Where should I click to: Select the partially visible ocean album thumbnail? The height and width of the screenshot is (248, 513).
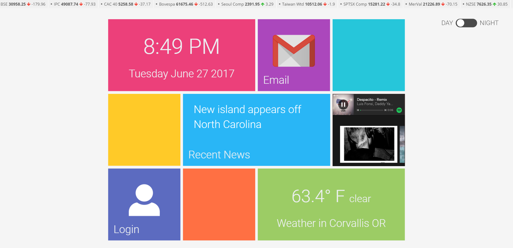click(402, 144)
